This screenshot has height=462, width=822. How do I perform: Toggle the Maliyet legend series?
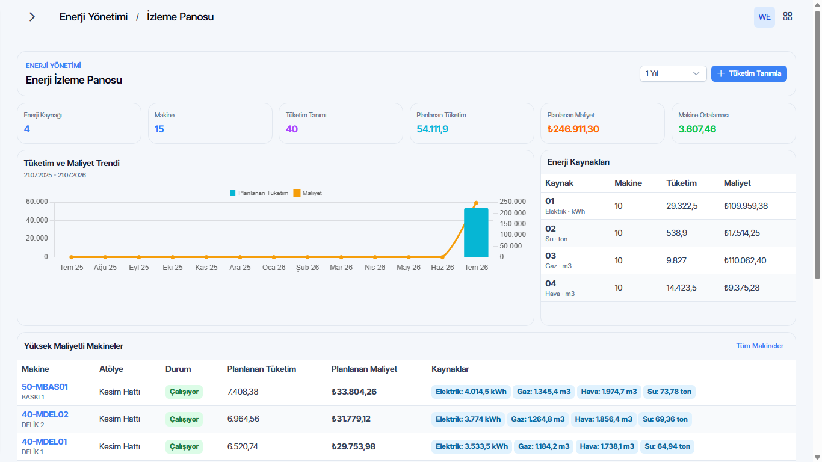pos(307,193)
